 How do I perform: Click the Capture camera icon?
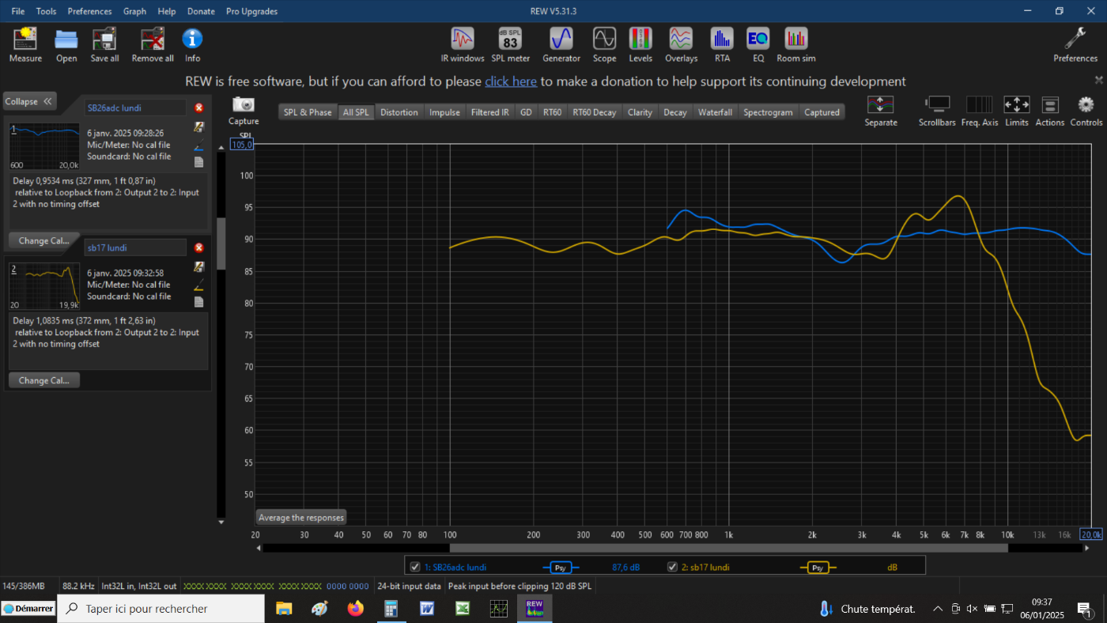tap(244, 105)
